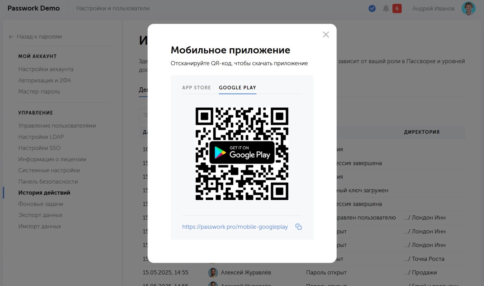
Task: Click the blue verified checkmark icon
Action: click(x=372, y=8)
